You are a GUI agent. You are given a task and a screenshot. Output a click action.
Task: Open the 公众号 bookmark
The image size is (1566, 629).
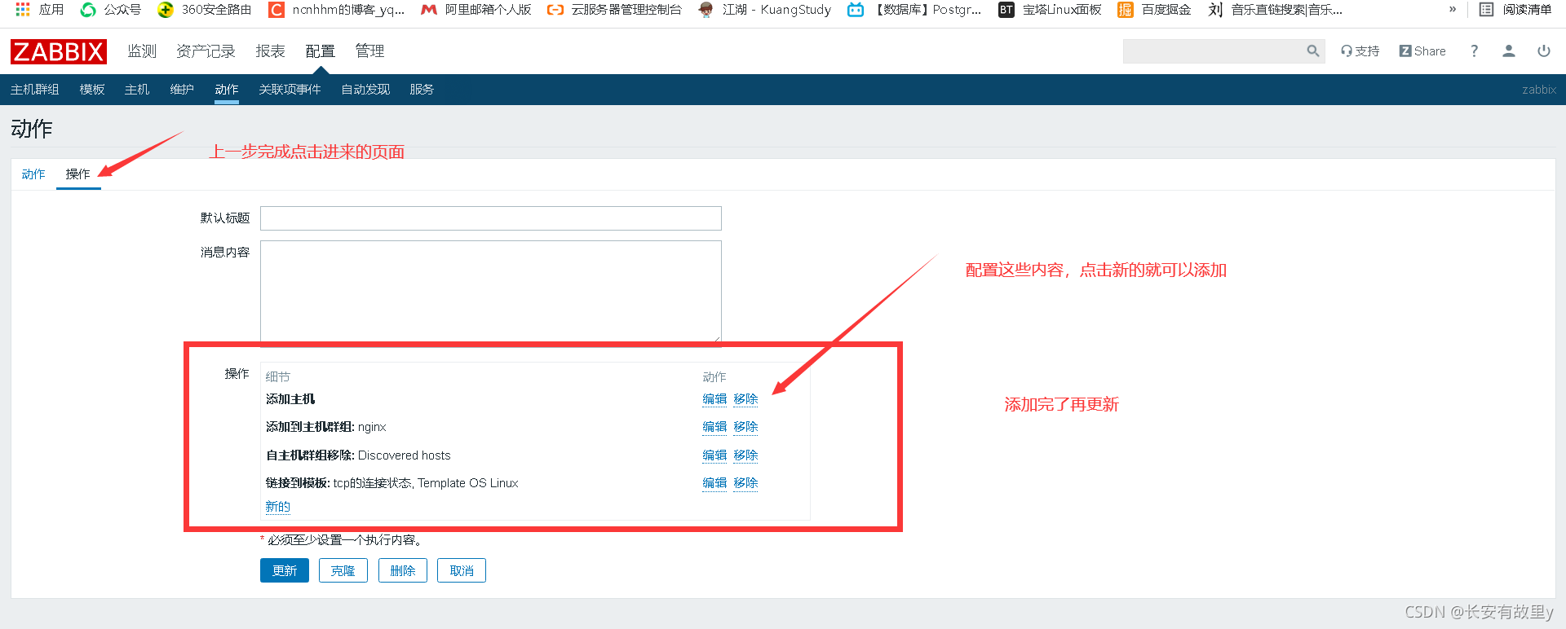111,10
